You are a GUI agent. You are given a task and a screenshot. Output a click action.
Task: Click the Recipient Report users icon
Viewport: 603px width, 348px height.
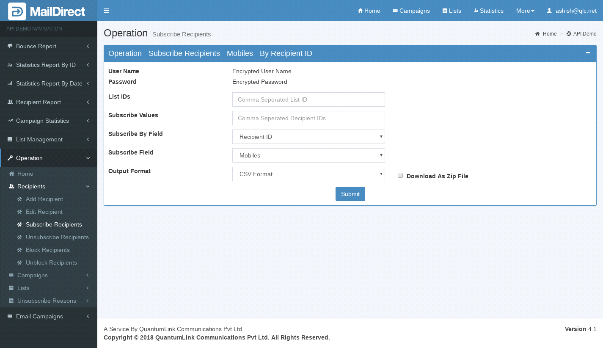(10, 102)
